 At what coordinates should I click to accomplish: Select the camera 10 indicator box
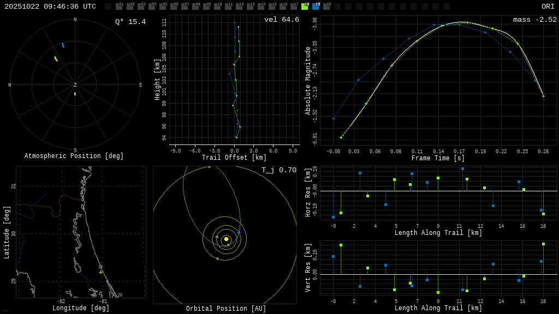point(217,7)
